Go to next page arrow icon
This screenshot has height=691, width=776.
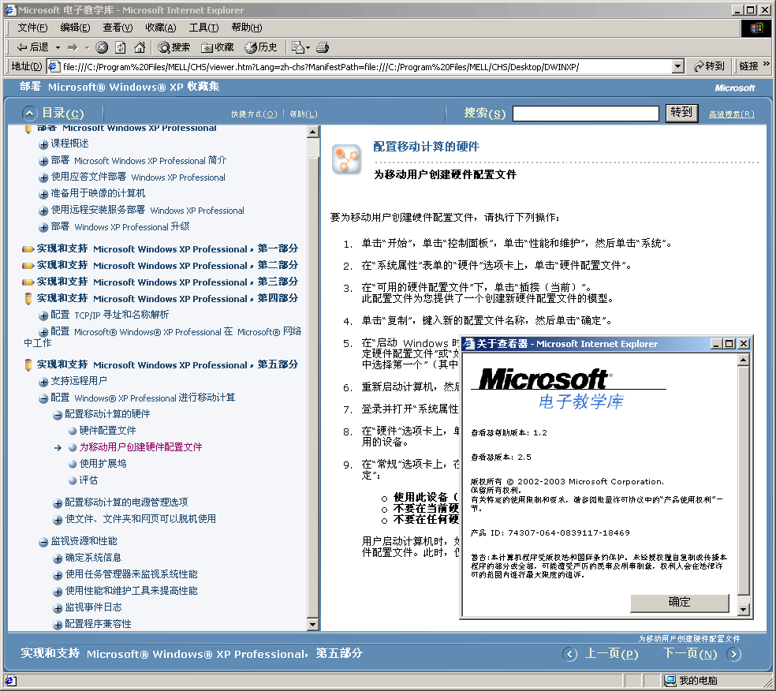(734, 655)
